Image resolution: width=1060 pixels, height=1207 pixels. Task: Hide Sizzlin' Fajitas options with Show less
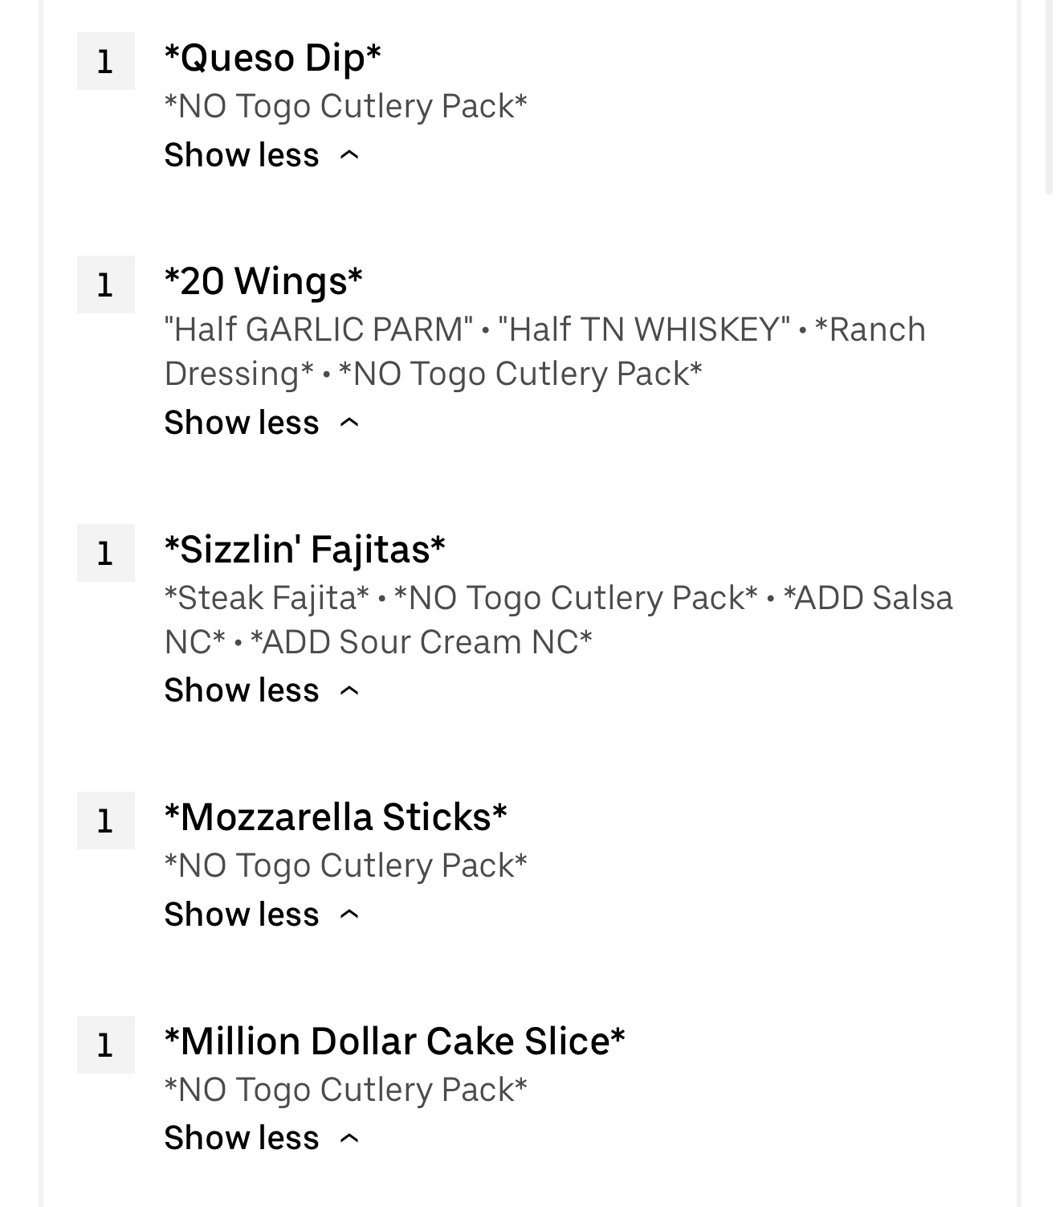[x=242, y=690]
